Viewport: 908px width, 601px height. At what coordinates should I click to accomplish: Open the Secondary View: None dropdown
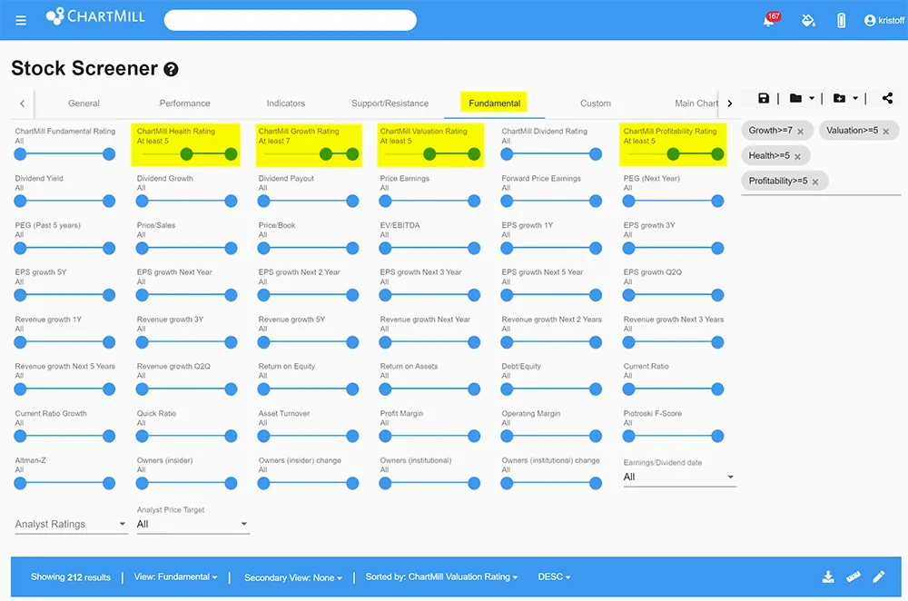293,577
